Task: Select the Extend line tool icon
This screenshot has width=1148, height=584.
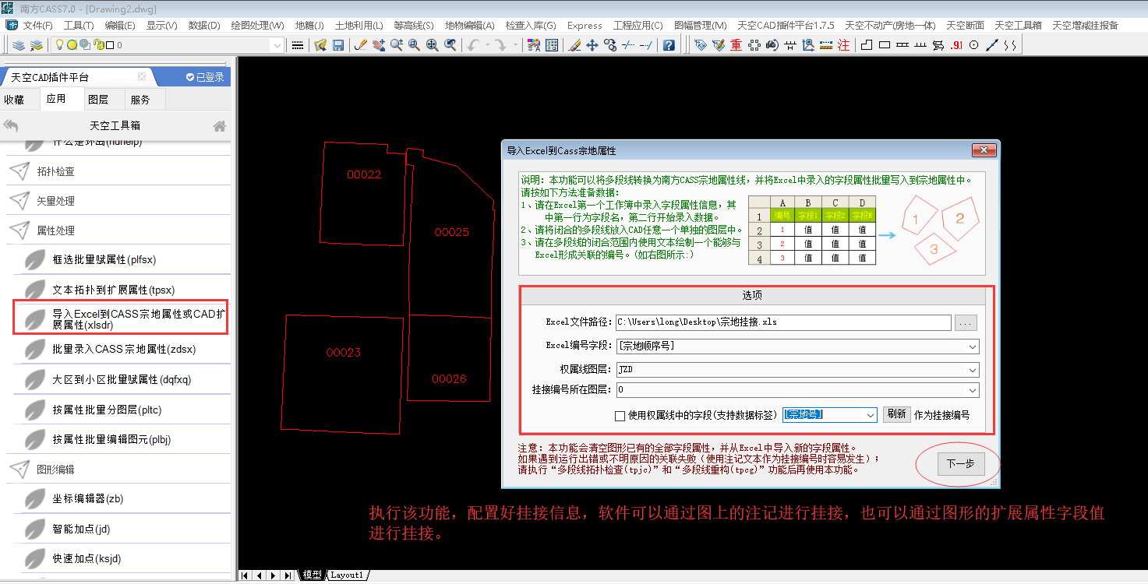Action: click(646, 45)
